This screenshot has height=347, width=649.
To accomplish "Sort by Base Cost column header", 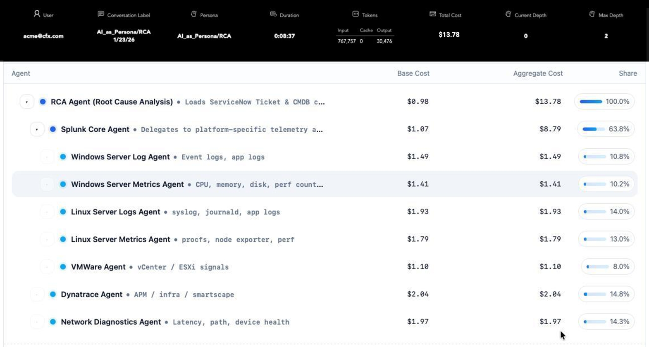I will pyautogui.click(x=413, y=74).
